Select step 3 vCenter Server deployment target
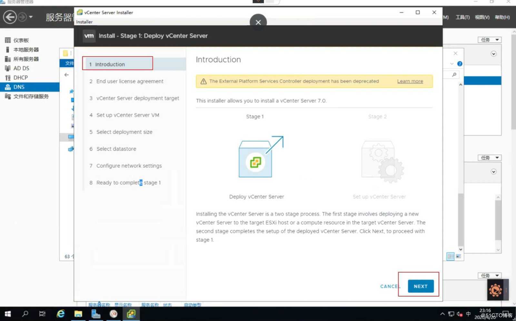The image size is (516, 321). [134, 98]
